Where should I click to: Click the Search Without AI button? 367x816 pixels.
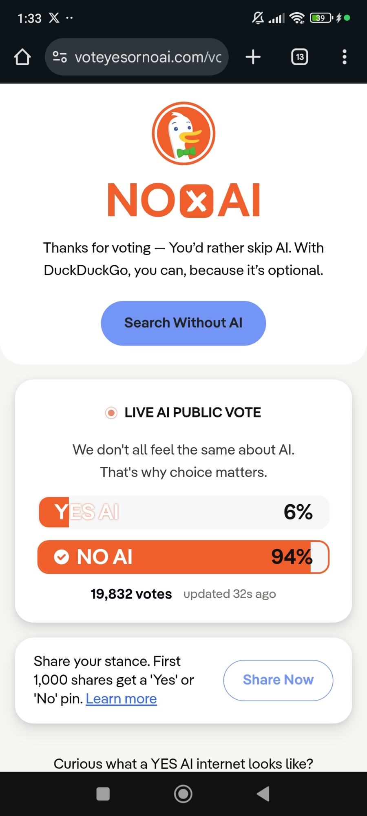183,323
